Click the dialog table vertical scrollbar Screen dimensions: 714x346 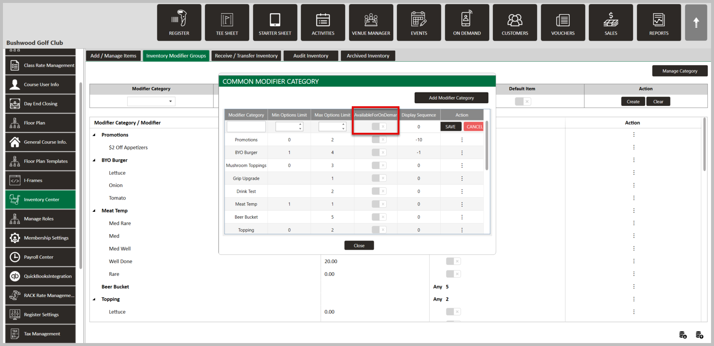487,146
